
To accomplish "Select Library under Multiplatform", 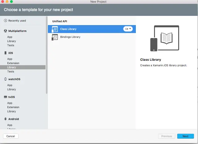I will (x=11, y=41).
